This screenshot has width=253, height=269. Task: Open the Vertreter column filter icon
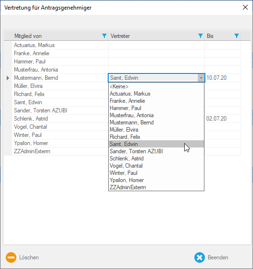(201, 36)
